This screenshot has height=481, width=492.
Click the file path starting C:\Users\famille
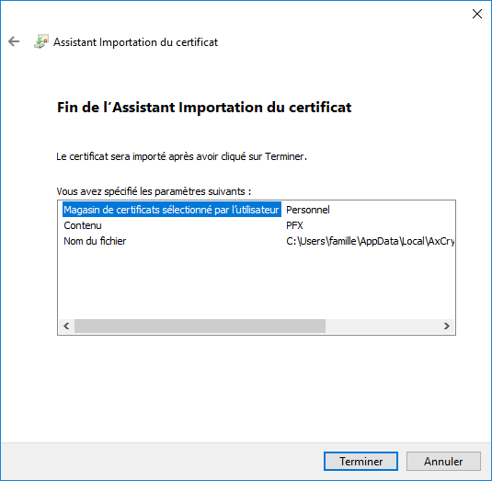tap(370, 241)
